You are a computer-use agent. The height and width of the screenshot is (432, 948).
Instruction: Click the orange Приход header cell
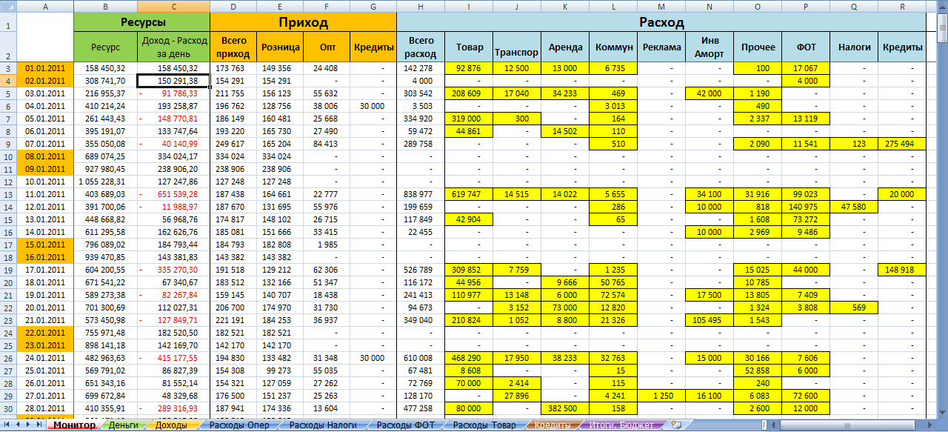click(x=304, y=22)
